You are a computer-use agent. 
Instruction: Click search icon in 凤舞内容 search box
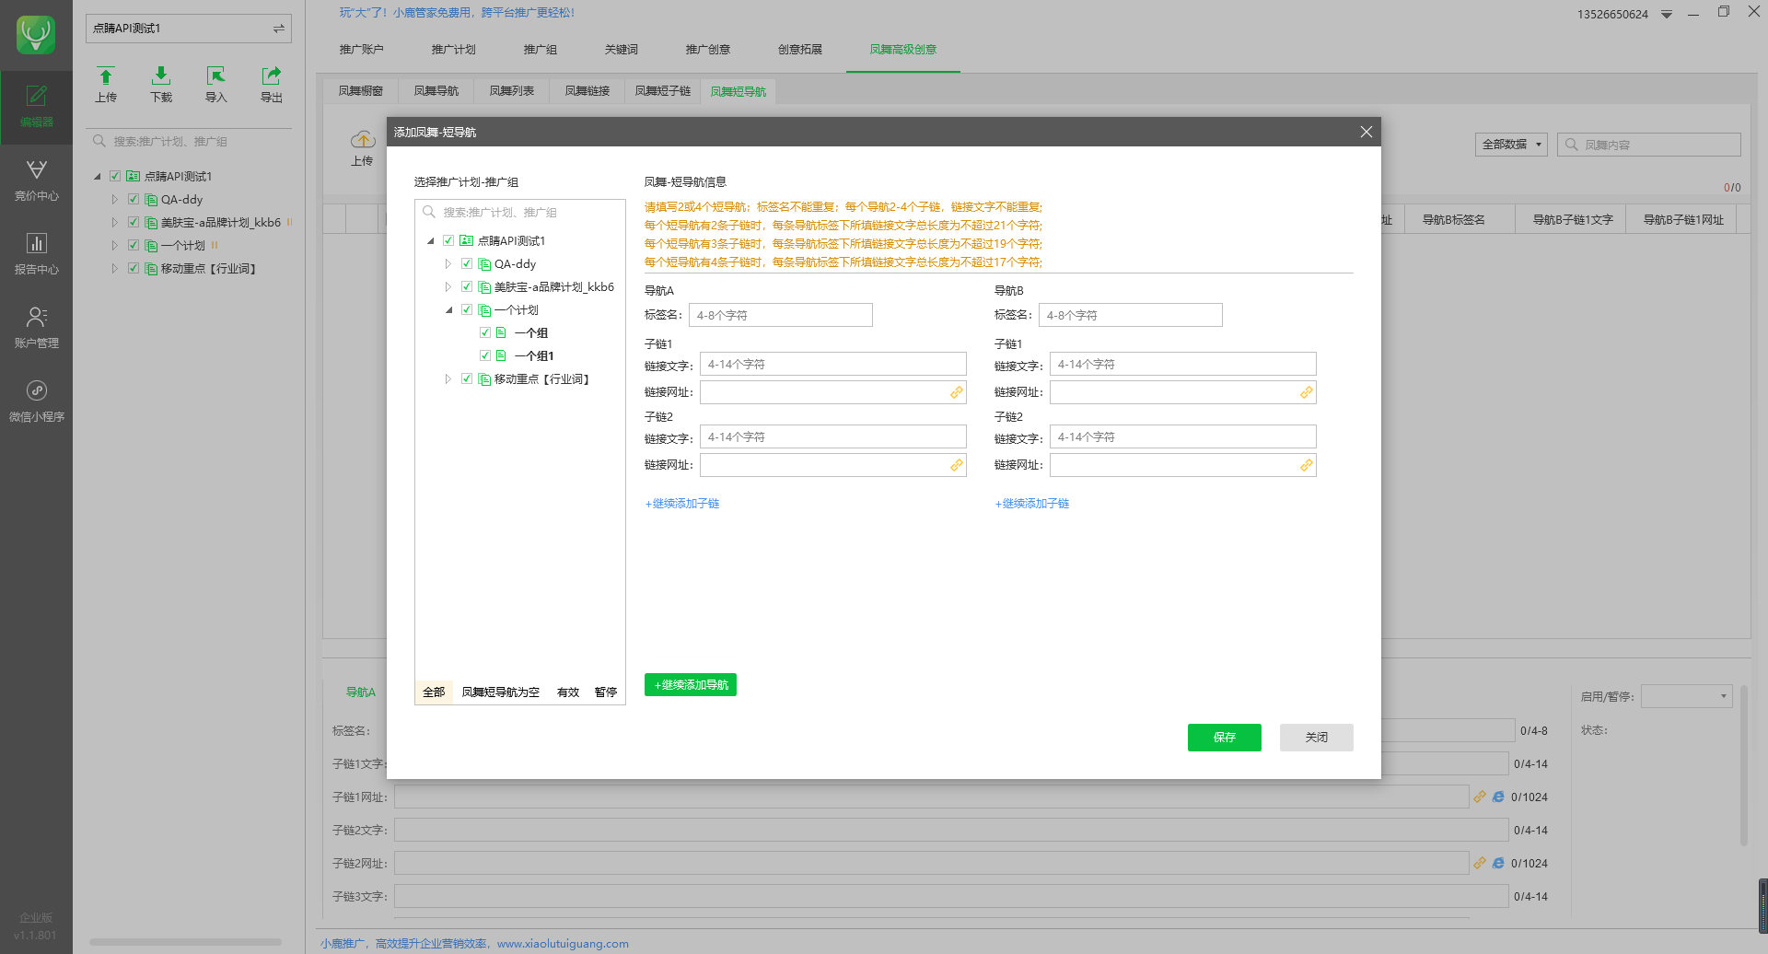pos(1572,145)
